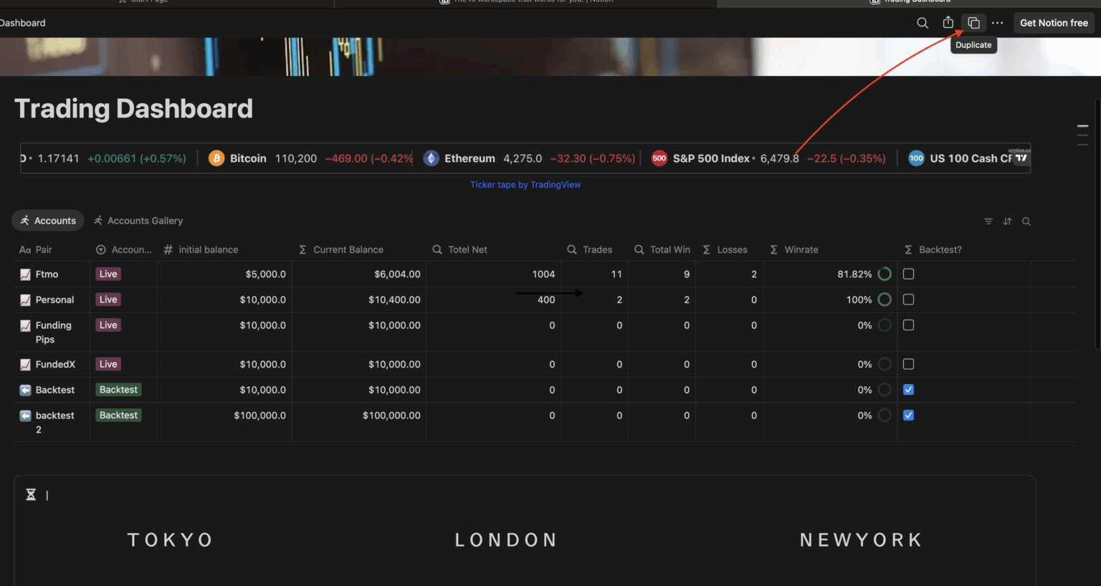Image resolution: width=1101 pixels, height=586 pixels.
Task: Switch to the Accounts Gallery tab
Action: pyautogui.click(x=138, y=221)
